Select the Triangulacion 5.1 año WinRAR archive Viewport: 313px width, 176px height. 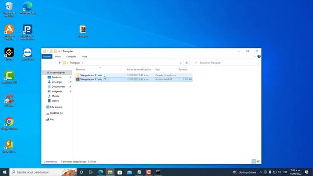[134, 79]
